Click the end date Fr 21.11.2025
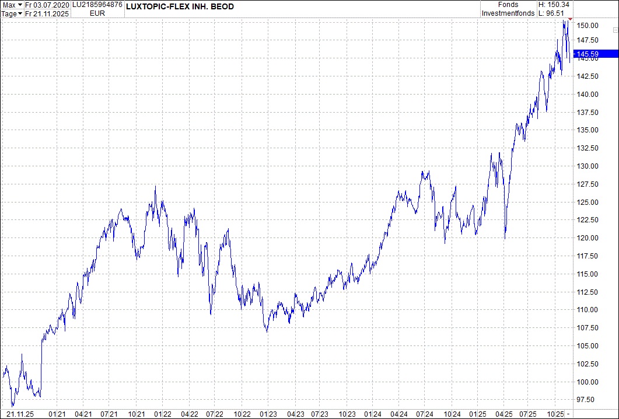The width and height of the screenshot is (619, 419). (x=47, y=14)
